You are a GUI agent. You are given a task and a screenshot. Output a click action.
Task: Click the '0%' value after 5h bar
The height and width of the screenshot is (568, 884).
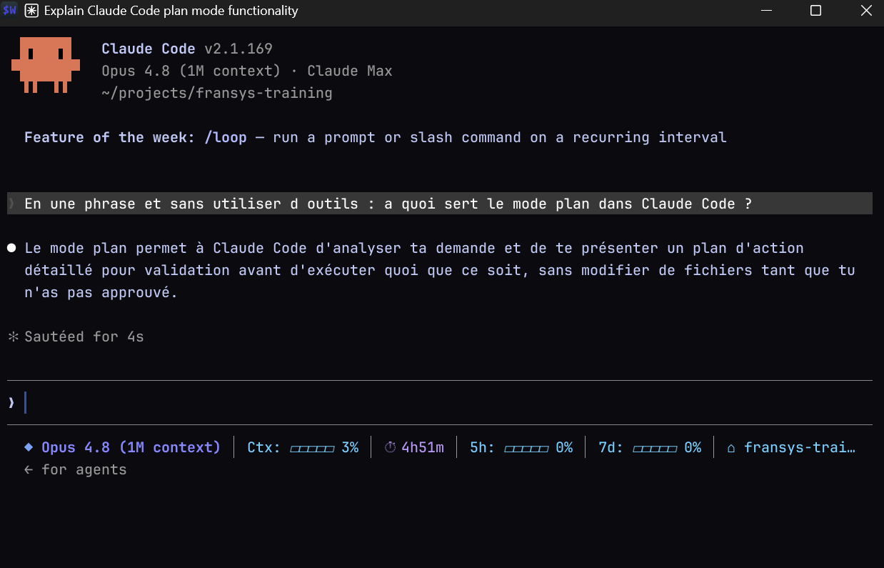coord(564,447)
